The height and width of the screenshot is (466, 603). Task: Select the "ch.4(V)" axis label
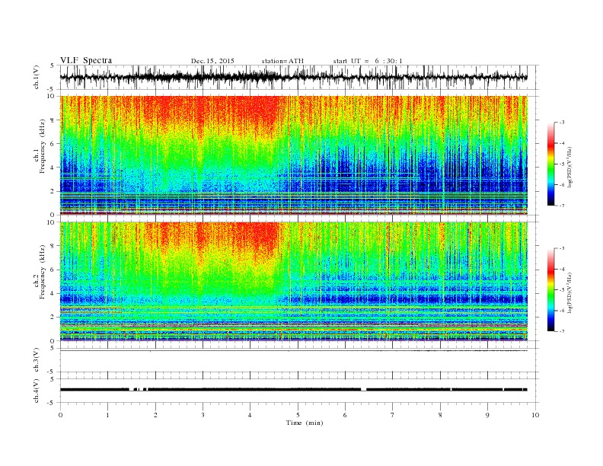(37, 391)
